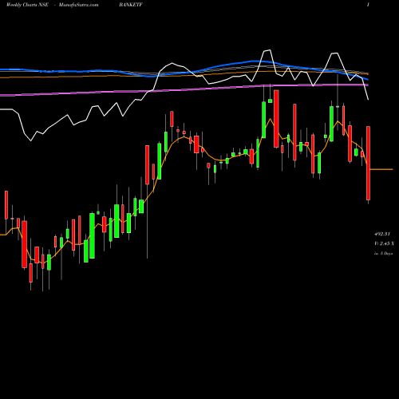
Task: Click the last tall red candlestick
Action: click(368, 163)
